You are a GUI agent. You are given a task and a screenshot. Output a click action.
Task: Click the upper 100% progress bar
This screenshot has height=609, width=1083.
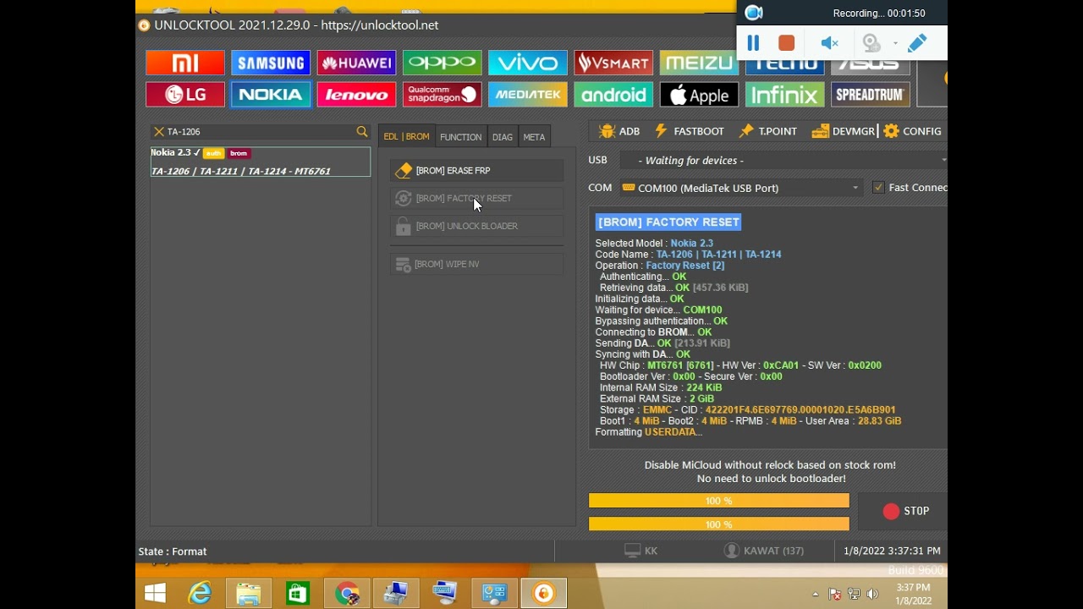pos(719,502)
